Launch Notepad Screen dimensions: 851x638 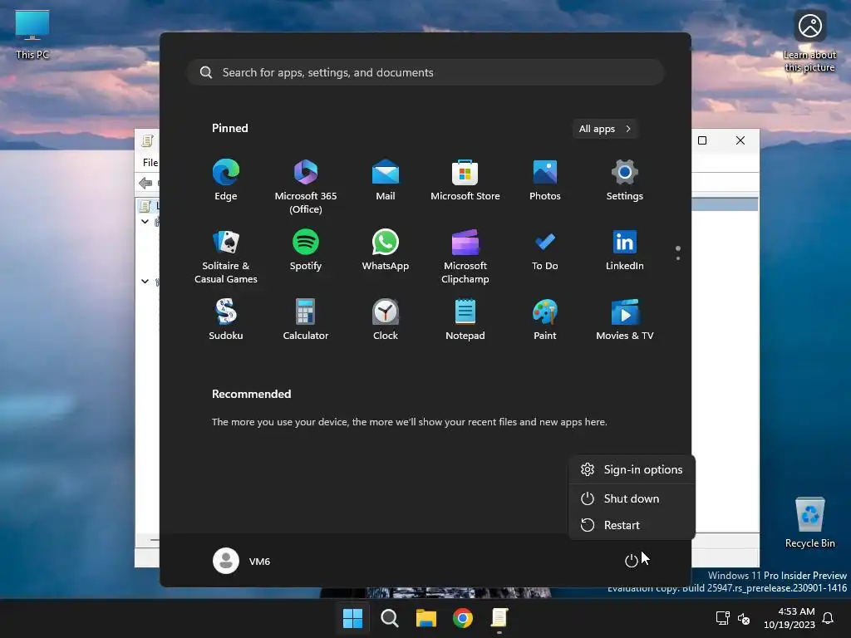coord(465,320)
